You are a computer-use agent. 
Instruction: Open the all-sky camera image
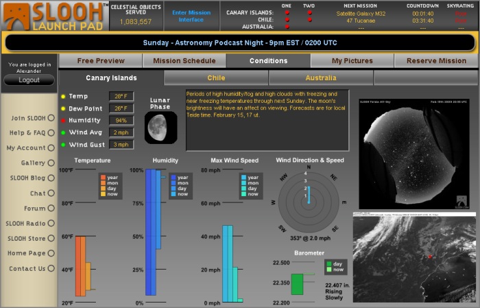414,154
